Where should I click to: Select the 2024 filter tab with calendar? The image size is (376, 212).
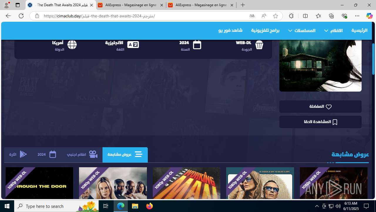point(47,155)
